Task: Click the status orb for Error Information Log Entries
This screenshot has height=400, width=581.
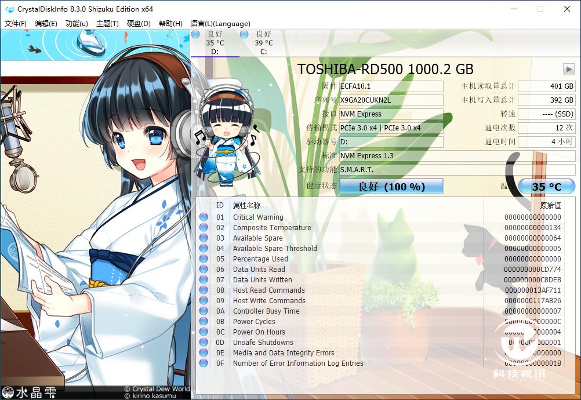Action: (x=204, y=363)
